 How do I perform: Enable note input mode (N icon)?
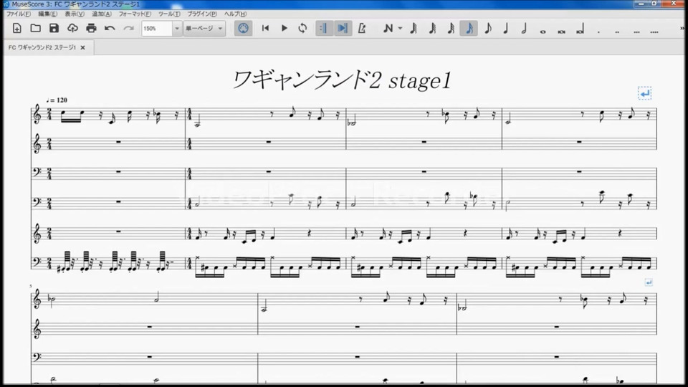click(x=388, y=29)
